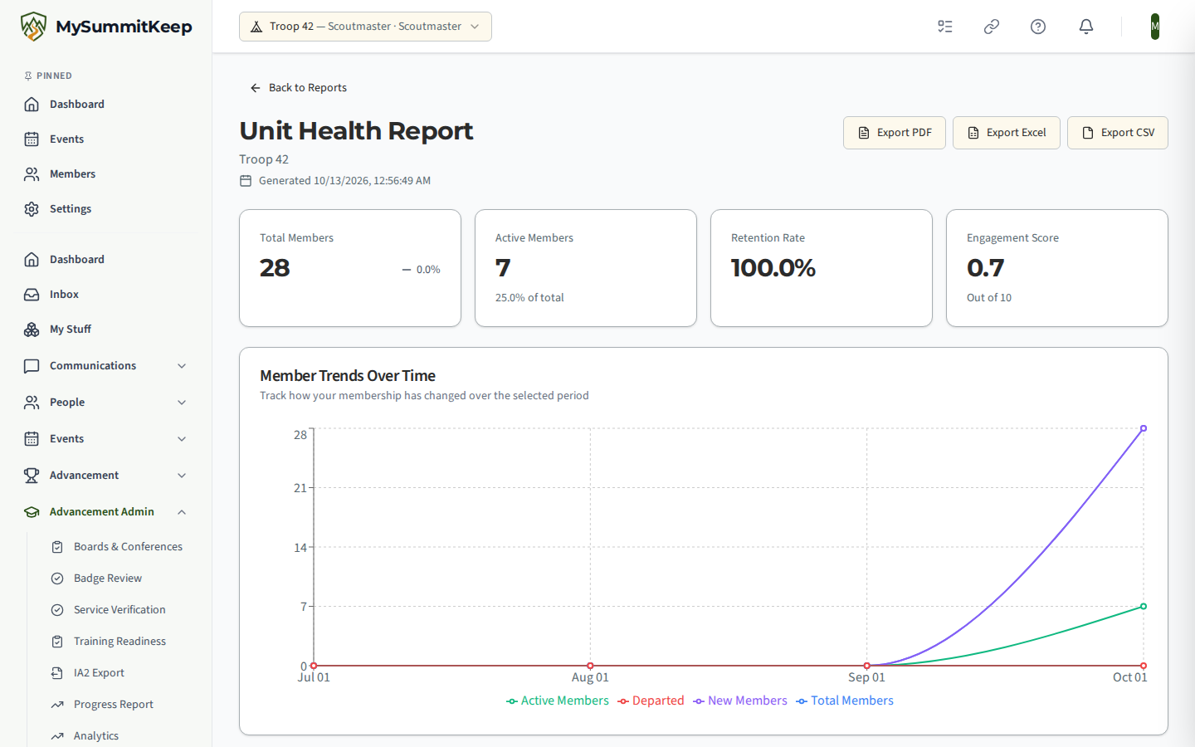Expand the Communications section
This screenshot has height=747, width=1195.
click(106, 365)
